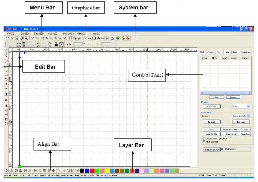Switch to the Transform tab
Screen dimensions: 258x182
246,52
